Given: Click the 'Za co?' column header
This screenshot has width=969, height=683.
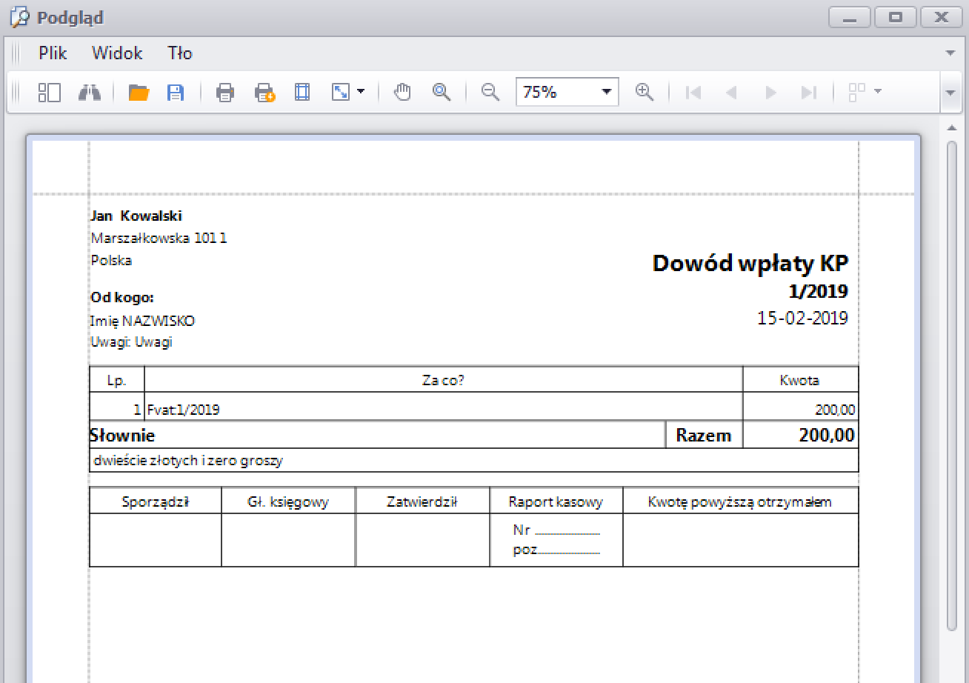Looking at the screenshot, I should 443,380.
